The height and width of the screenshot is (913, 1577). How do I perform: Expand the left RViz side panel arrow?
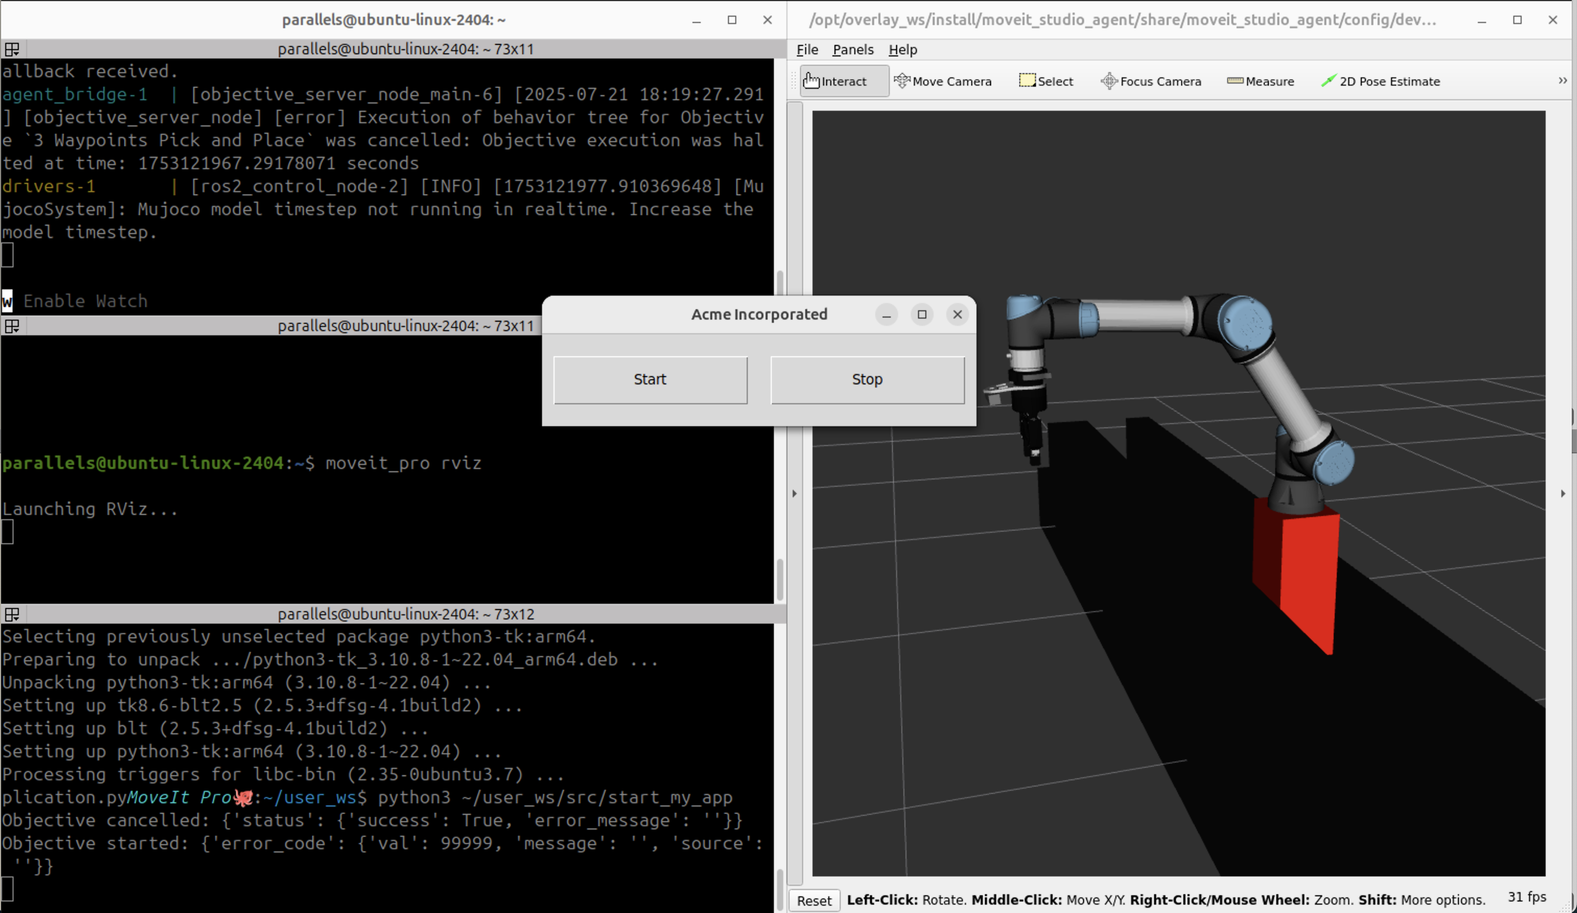[x=794, y=493]
